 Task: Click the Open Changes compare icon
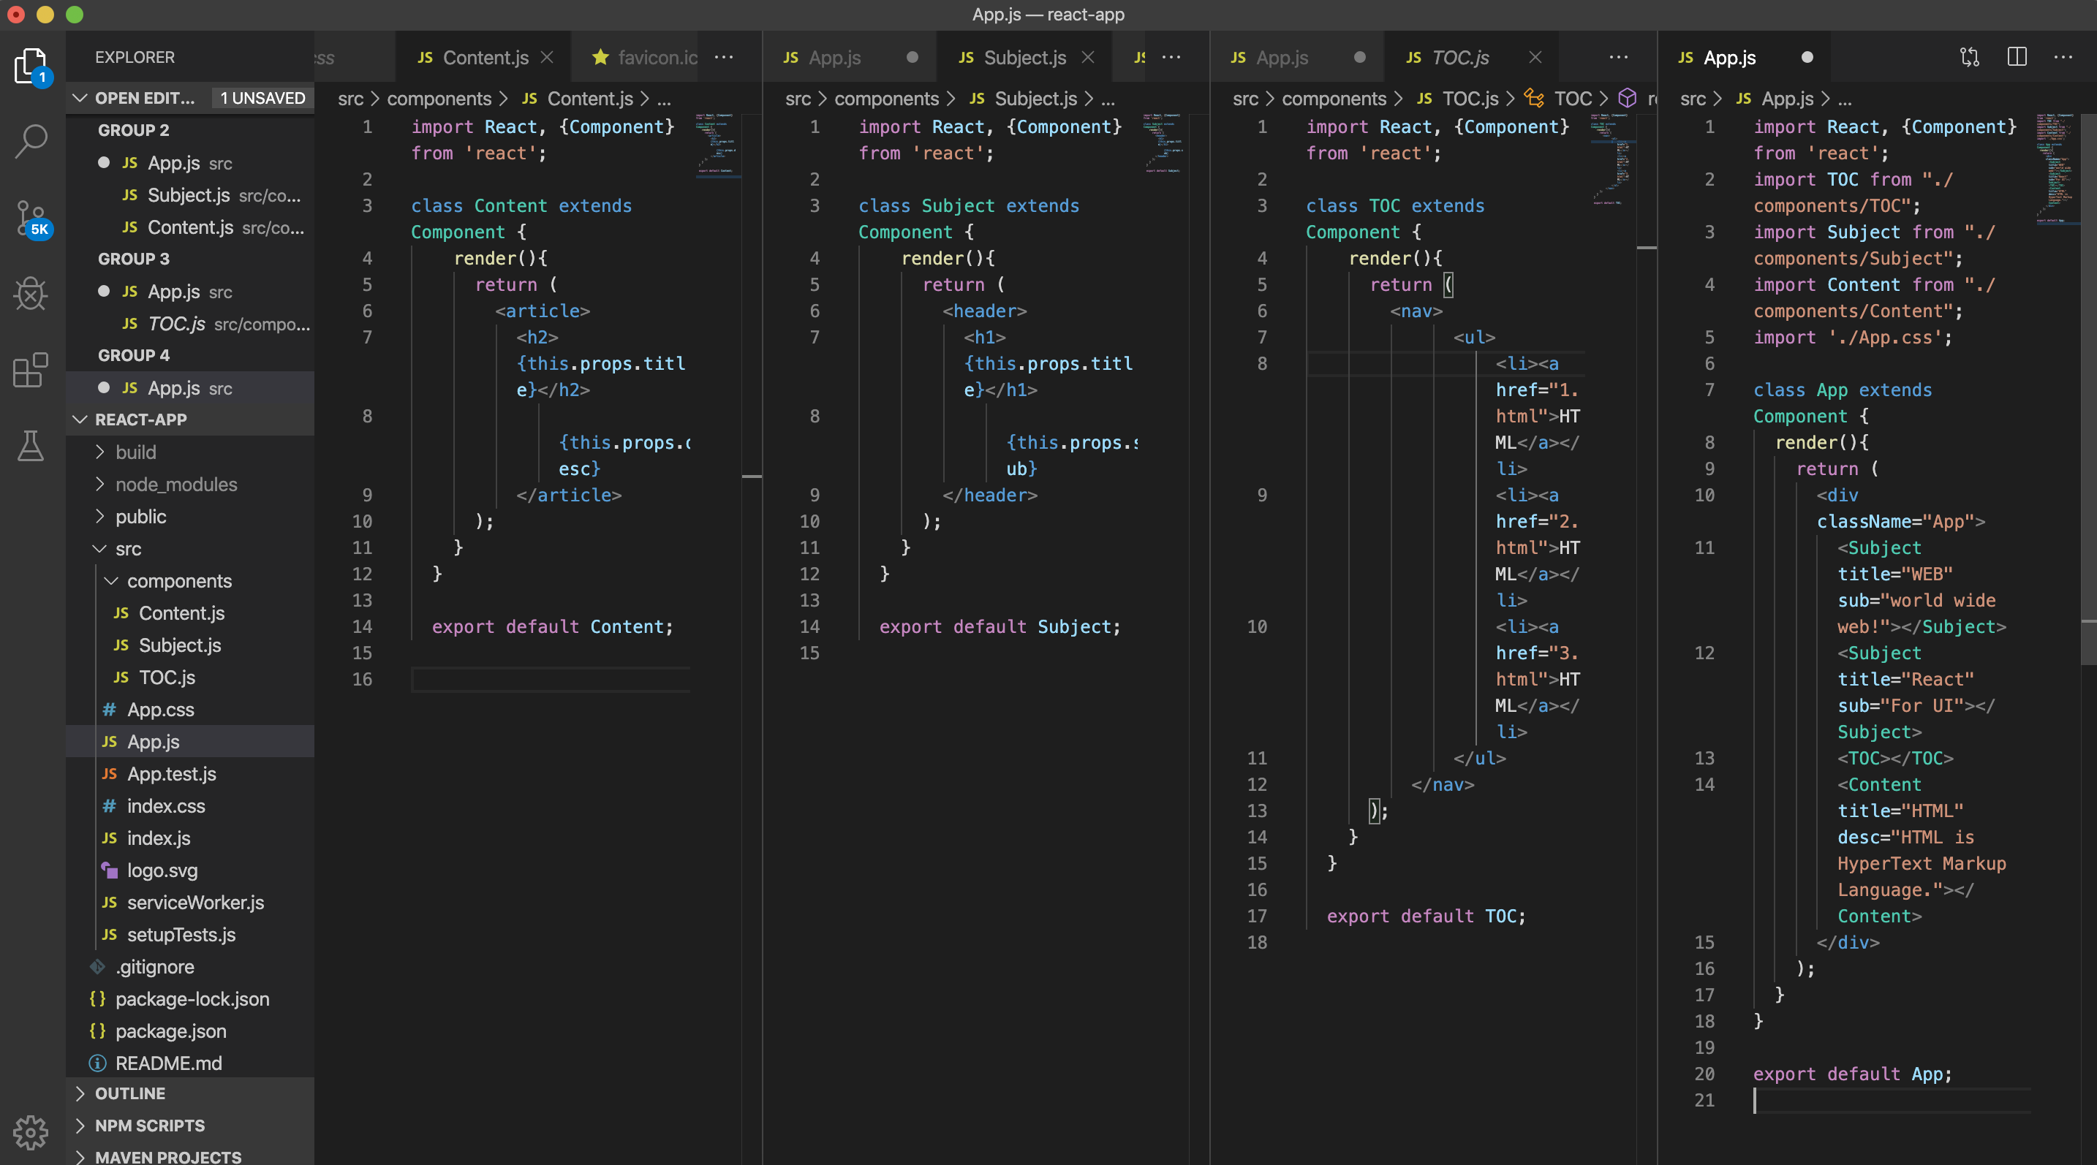1969,57
